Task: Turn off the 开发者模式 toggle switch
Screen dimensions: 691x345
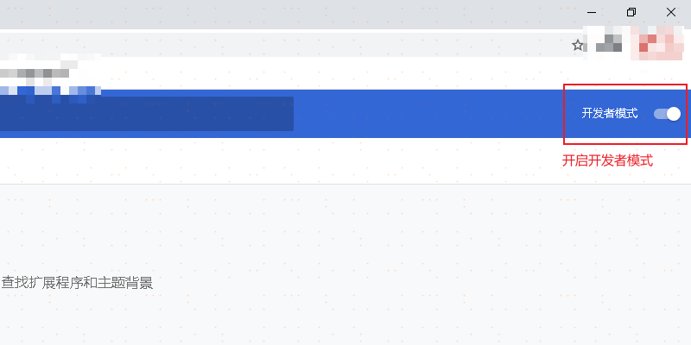Action: point(668,114)
